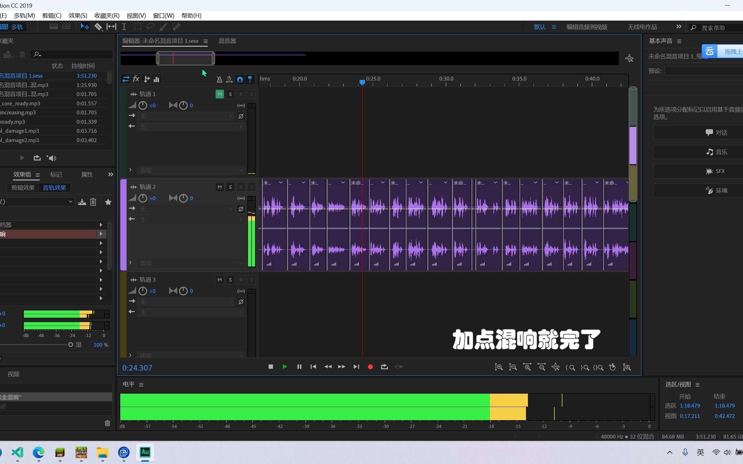Click the marquee selection tool icon

click(x=138, y=26)
